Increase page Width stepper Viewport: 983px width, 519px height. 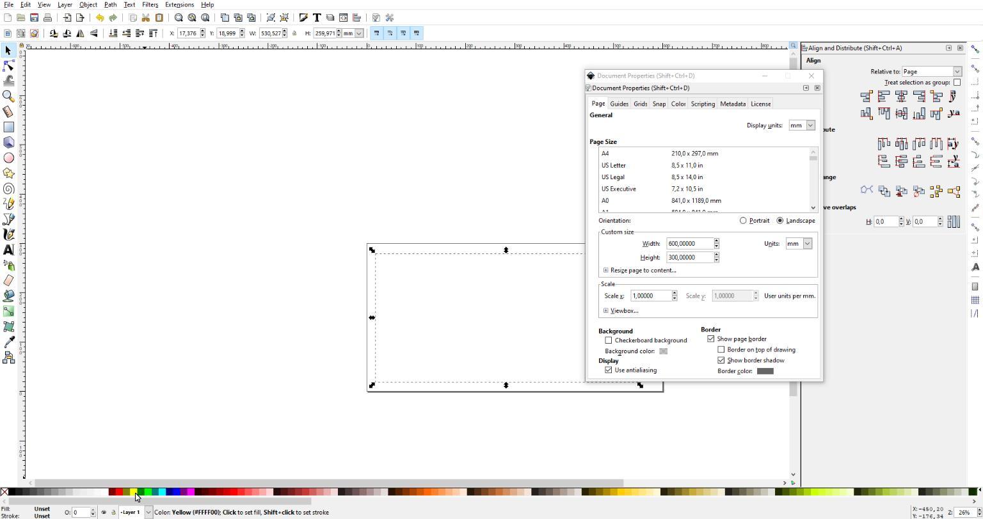pos(717,241)
